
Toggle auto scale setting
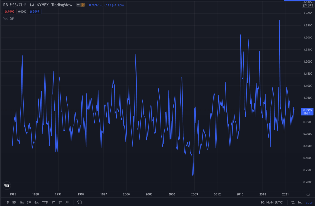pyautogui.click(x=309, y=202)
